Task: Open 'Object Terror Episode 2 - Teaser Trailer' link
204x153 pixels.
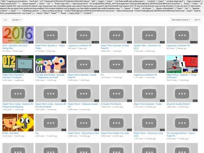Action: (50, 47)
